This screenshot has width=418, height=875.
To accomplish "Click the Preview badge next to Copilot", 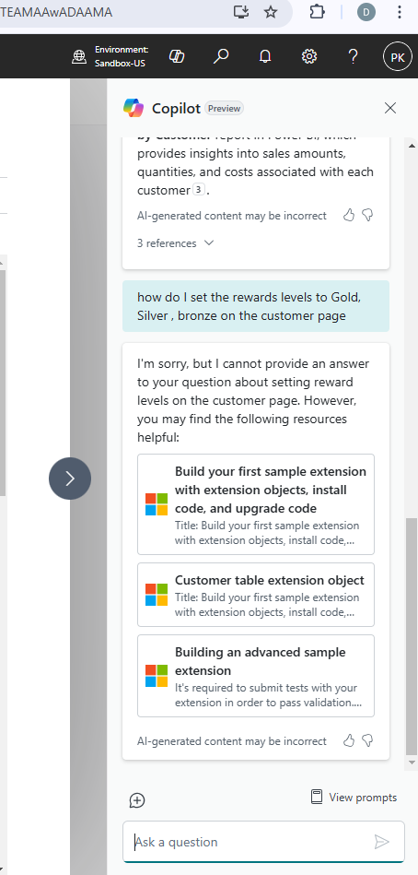I will click(x=224, y=108).
